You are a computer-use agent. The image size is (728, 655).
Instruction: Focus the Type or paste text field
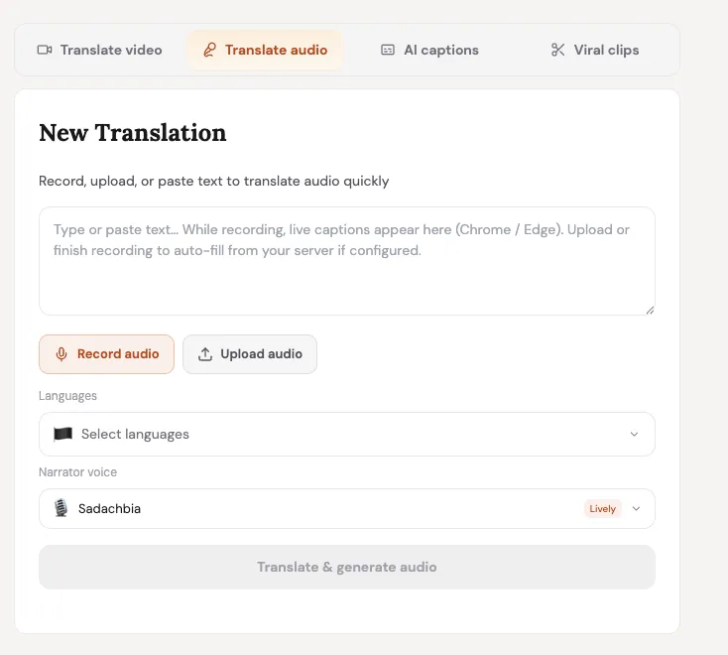pos(347,261)
